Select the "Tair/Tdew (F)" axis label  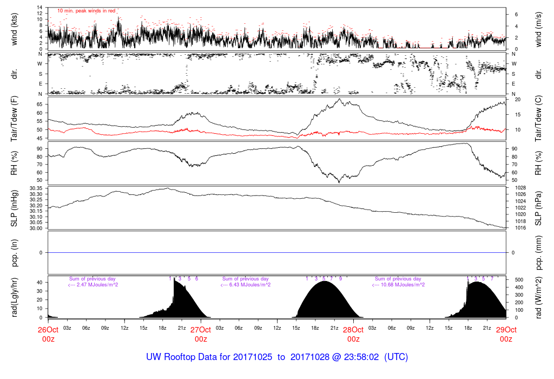pos(14,119)
